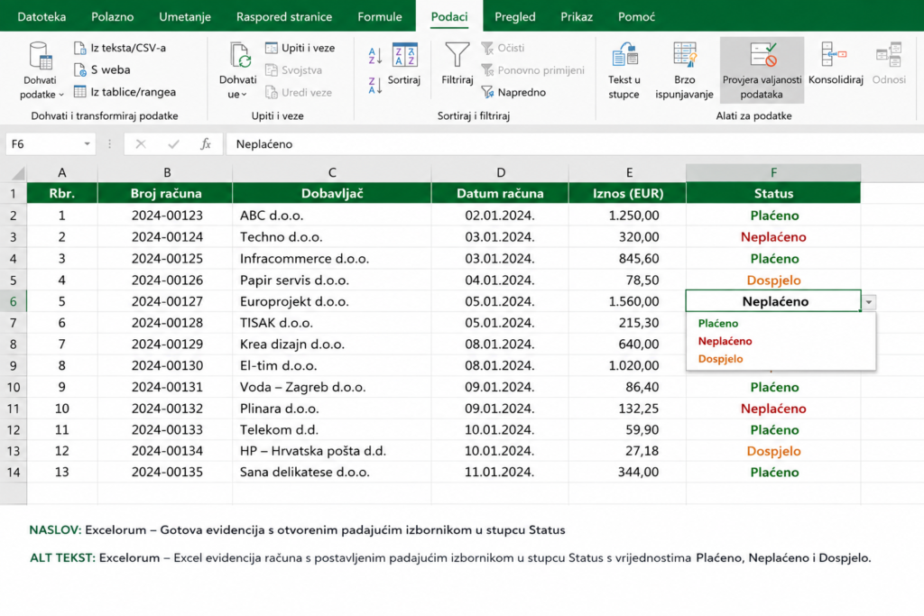Select cell Telekom d.d.

pyautogui.click(x=332, y=429)
